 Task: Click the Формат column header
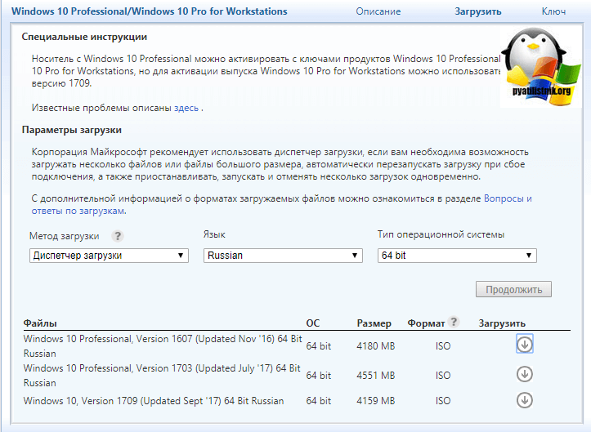point(427,323)
